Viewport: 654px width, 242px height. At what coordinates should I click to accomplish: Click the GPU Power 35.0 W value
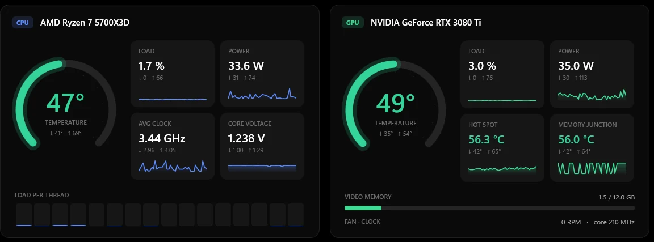click(576, 65)
